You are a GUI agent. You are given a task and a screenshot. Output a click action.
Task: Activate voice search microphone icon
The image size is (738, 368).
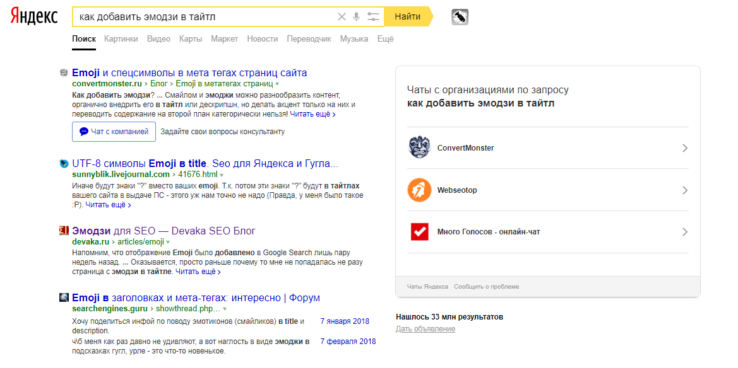click(x=357, y=17)
